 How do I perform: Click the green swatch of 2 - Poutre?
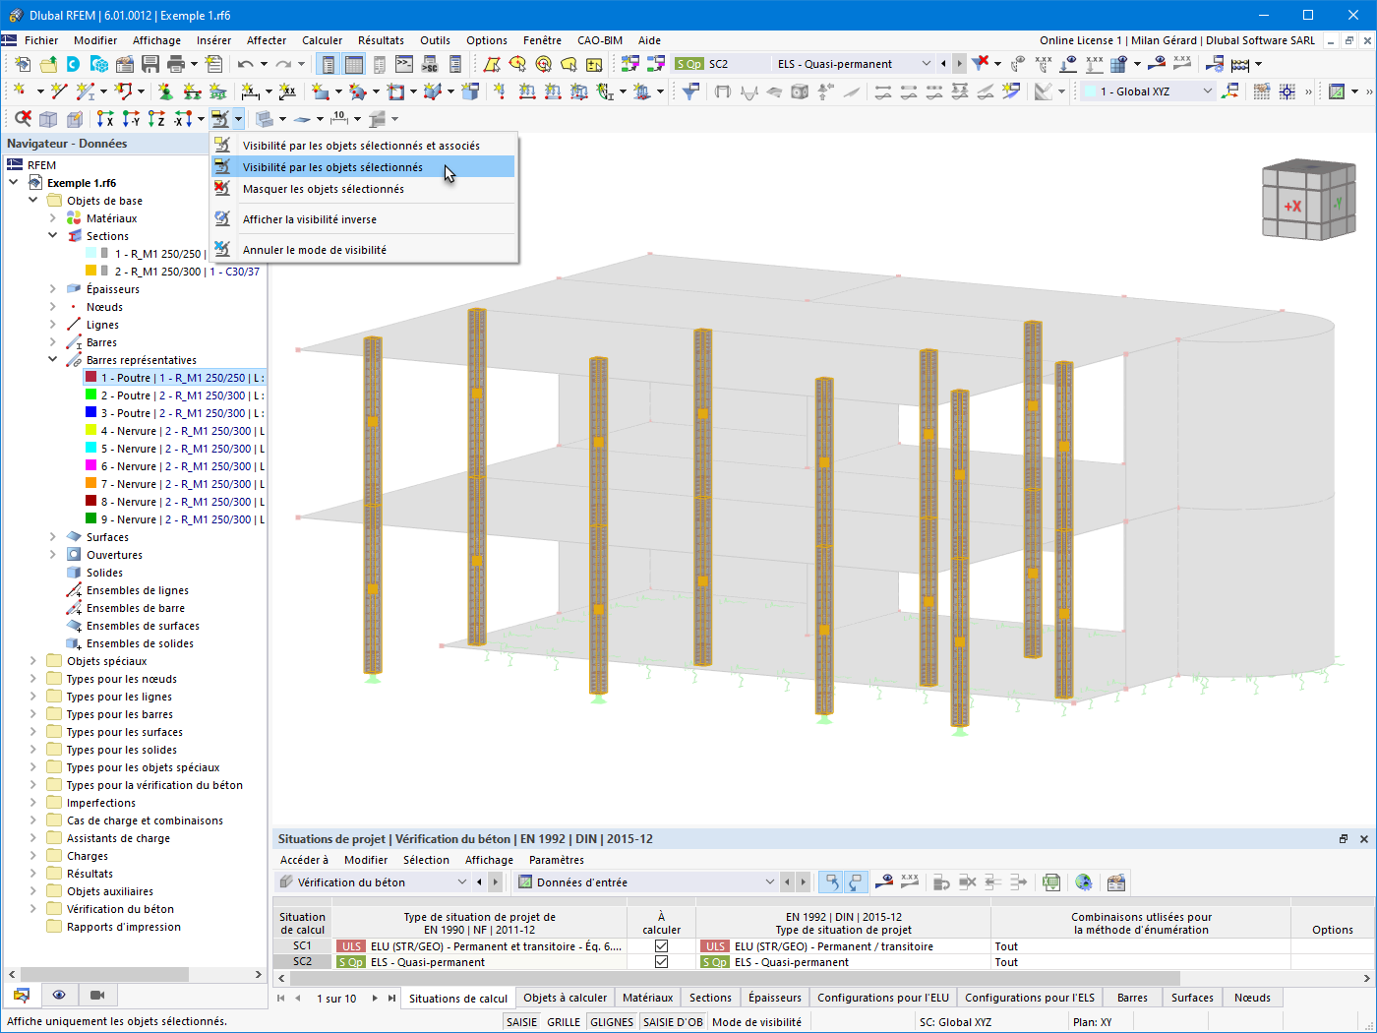click(90, 395)
